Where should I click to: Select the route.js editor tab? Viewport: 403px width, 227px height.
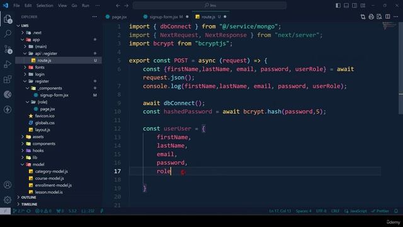[211, 17]
